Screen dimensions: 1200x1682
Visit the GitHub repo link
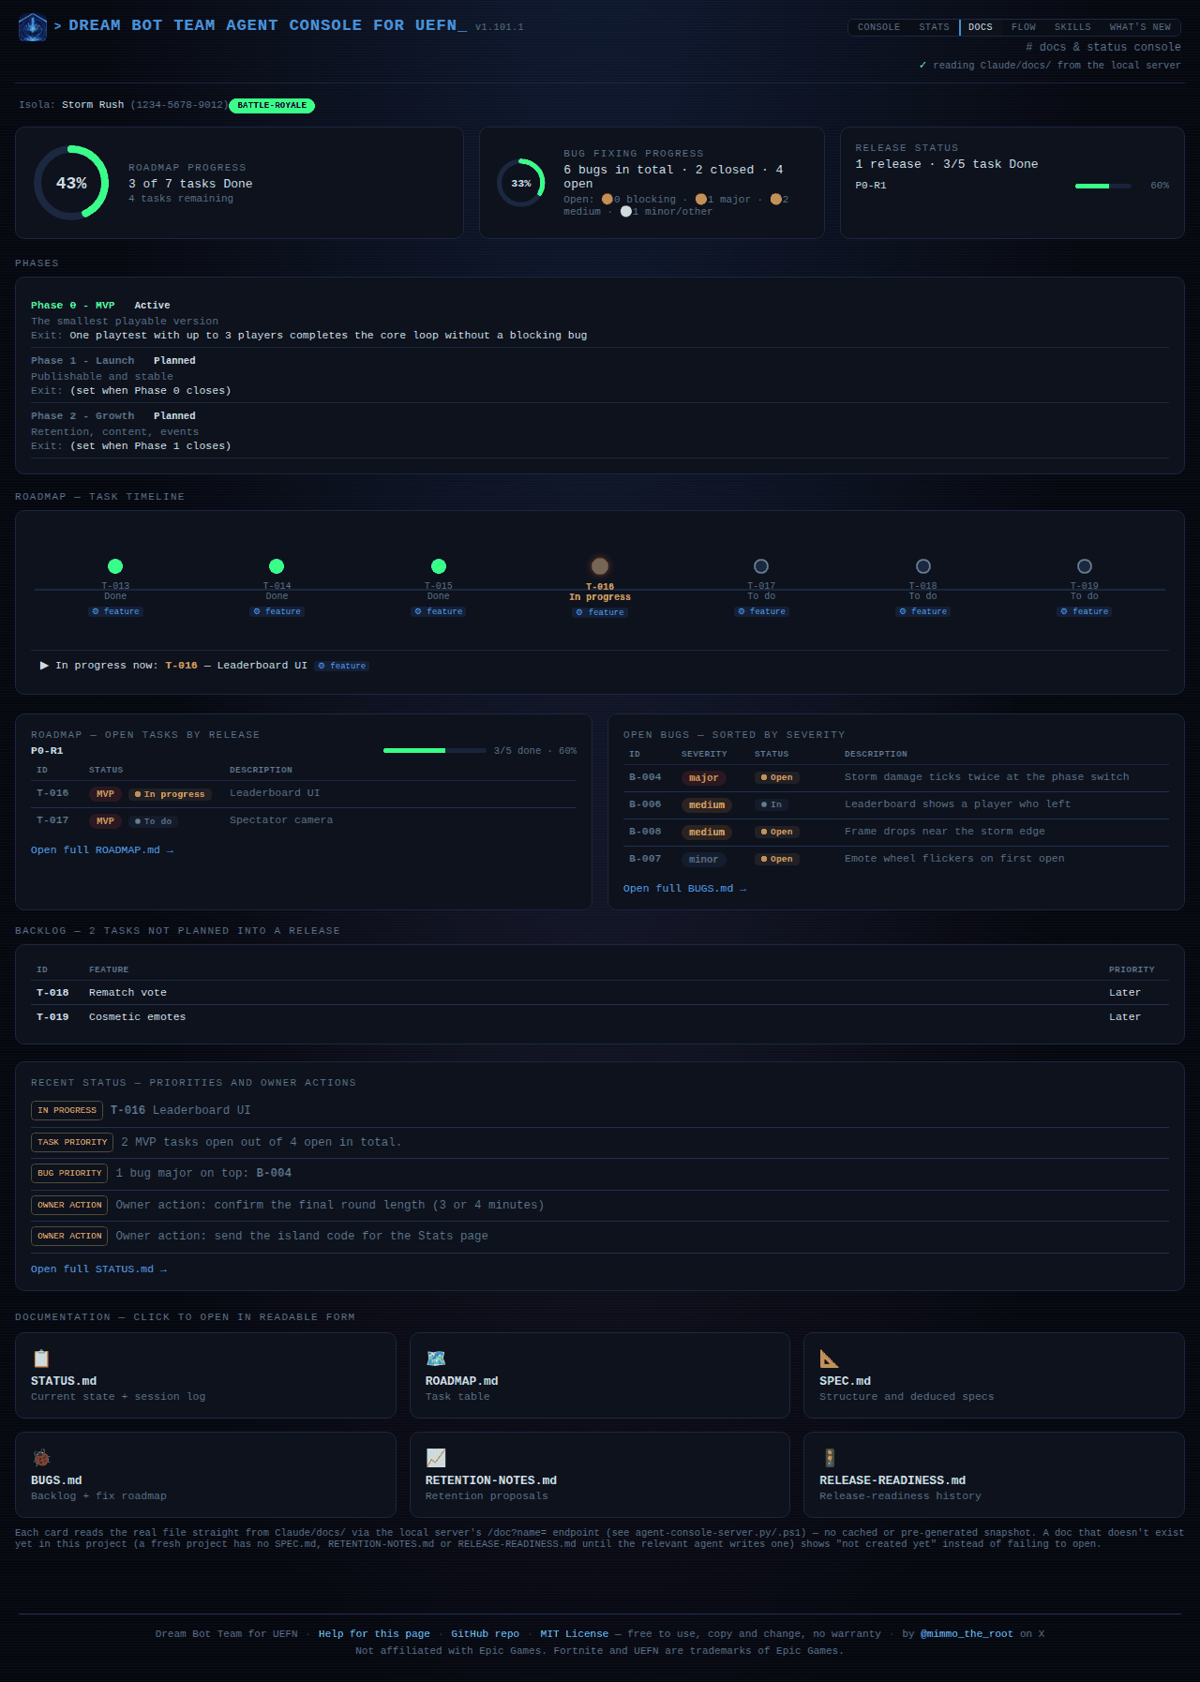(485, 1634)
